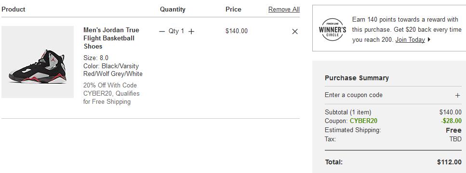Click the Remove All link

tap(284, 10)
